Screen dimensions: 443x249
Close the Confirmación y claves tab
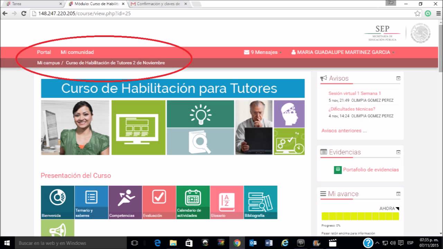(186, 4)
